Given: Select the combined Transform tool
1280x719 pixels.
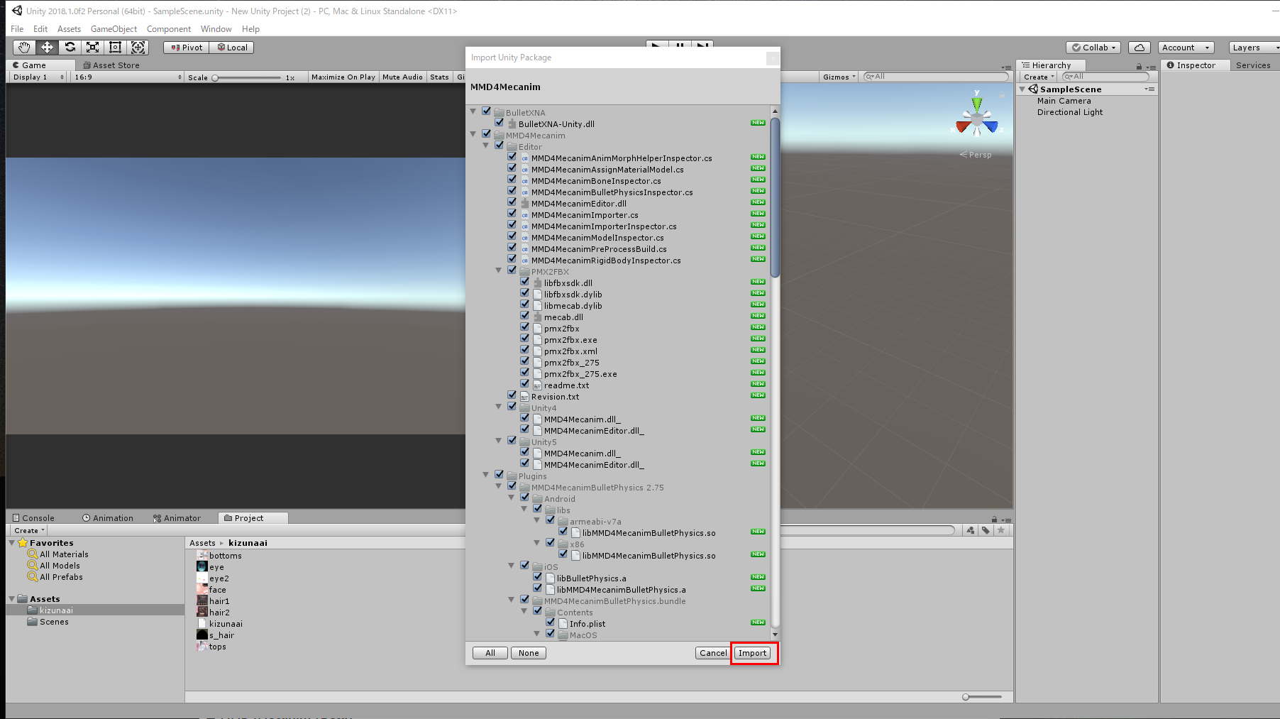Looking at the screenshot, I should 138,48.
